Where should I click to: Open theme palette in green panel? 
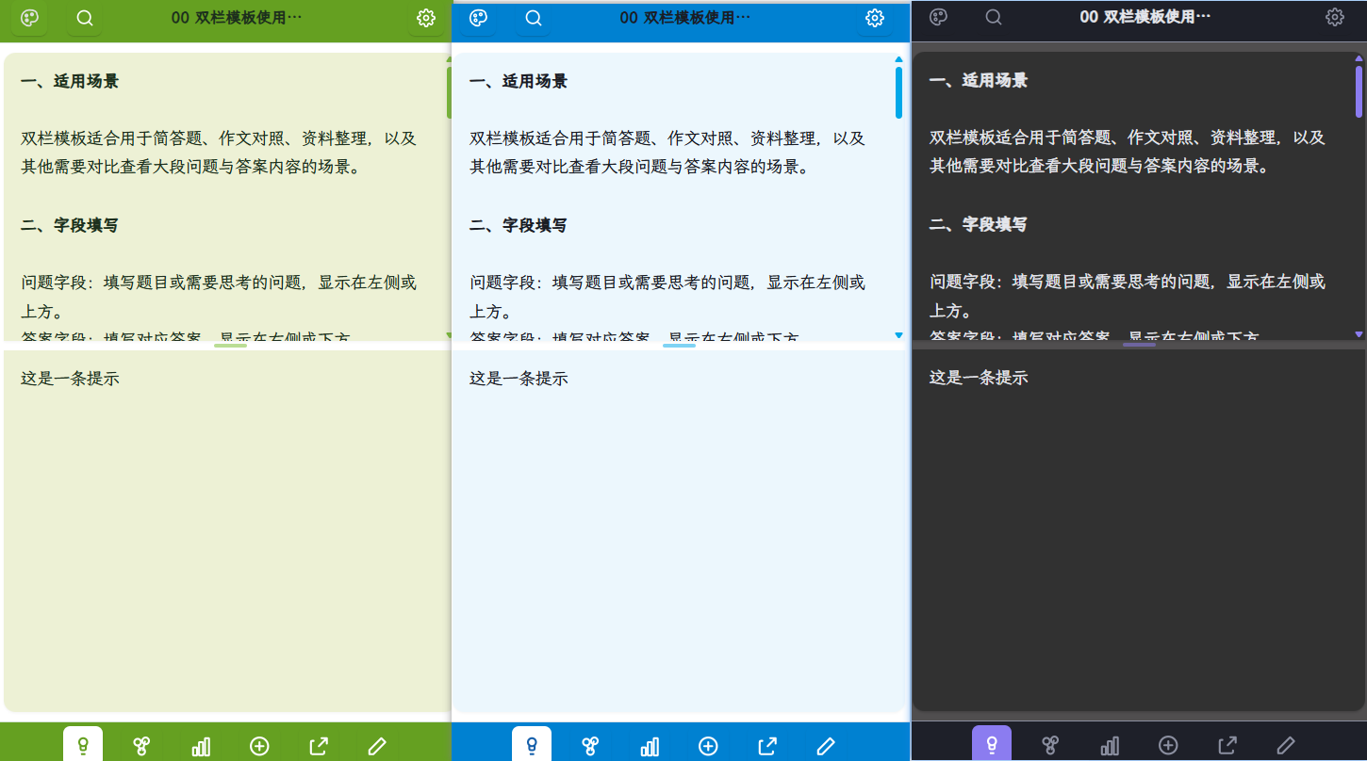tap(29, 18)
